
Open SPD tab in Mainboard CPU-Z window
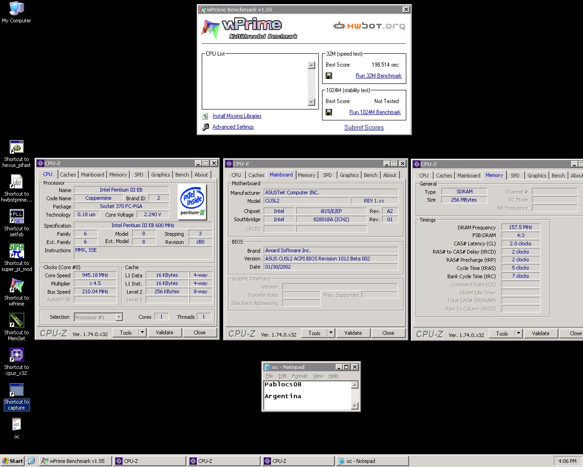click(x=327, y=175)
